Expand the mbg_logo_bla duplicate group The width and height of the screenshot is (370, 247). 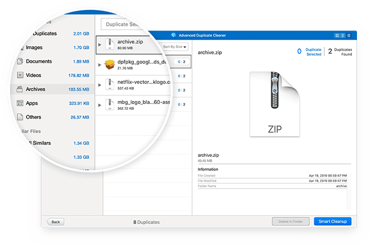tap(100, 105)
